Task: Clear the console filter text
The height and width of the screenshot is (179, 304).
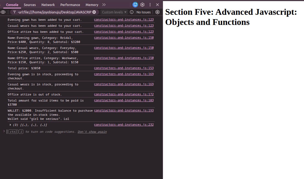Action: click(94, 12)
